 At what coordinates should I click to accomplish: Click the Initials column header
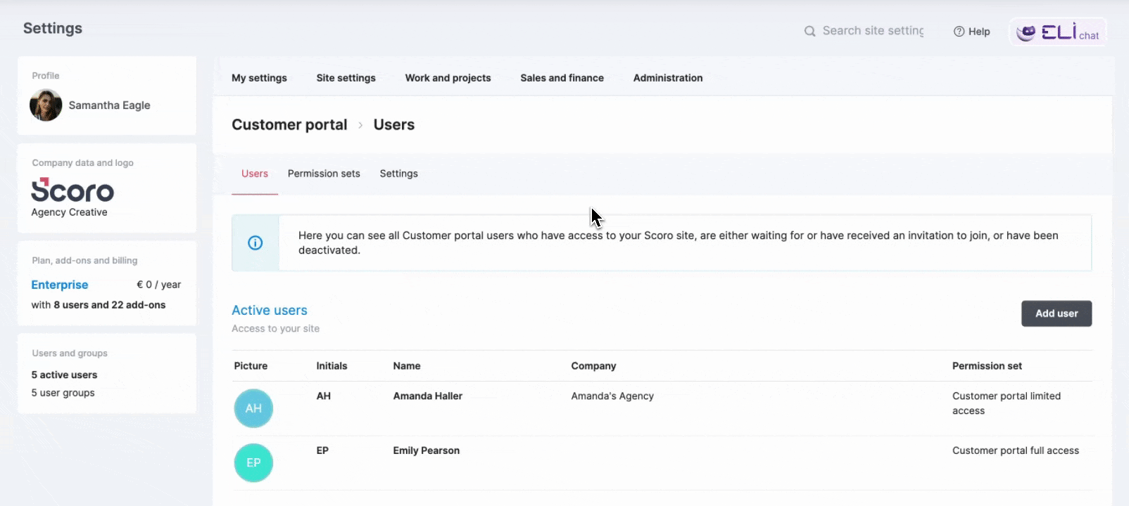[x=332, y=365]
